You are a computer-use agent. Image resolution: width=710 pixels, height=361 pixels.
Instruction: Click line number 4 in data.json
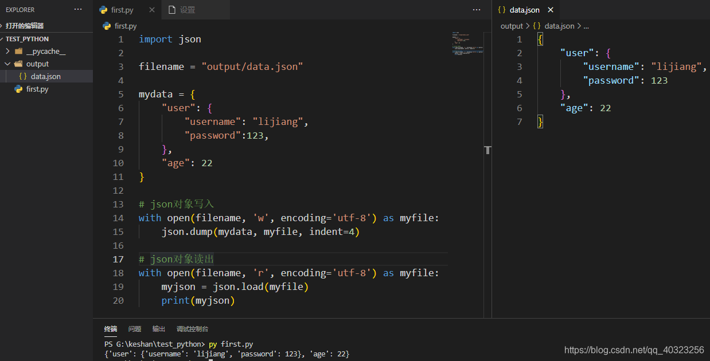coord(520,80)
